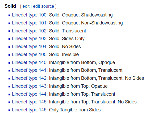The width and height of the screenshot is (146, 113).
Task: Click the bullet before Linedef type 100
Action: pyautogui.click(x=9, y=15)
